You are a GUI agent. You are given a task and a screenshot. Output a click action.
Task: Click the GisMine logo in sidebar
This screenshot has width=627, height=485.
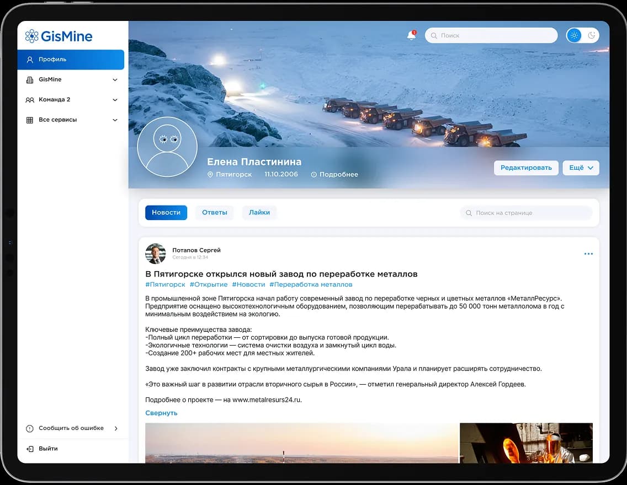click(x=59, y=36)
